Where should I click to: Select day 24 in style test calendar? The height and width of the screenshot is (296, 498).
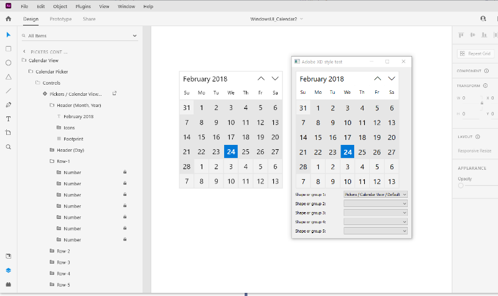click(x=347, y=152)
